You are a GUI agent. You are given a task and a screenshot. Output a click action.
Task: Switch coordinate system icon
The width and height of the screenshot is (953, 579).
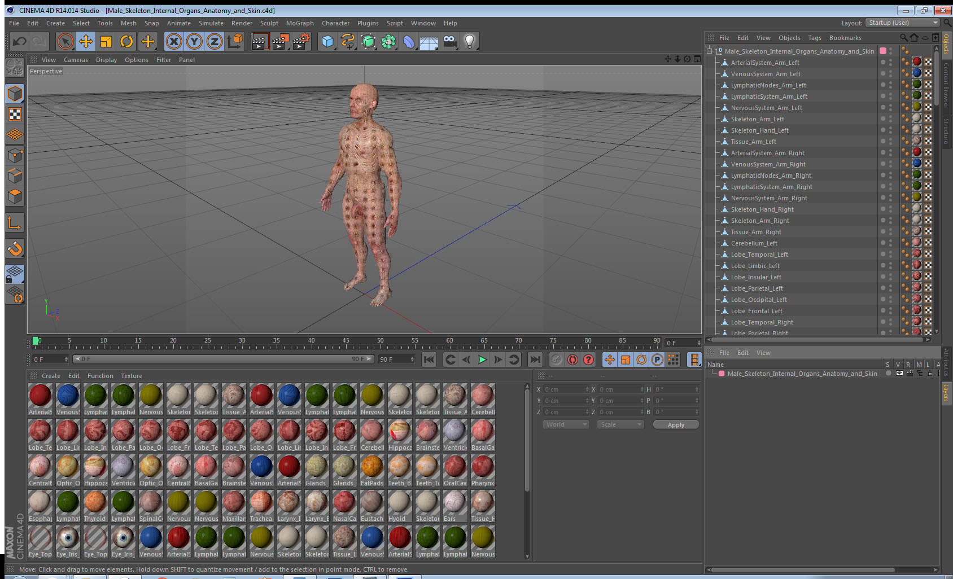point(235,41)
